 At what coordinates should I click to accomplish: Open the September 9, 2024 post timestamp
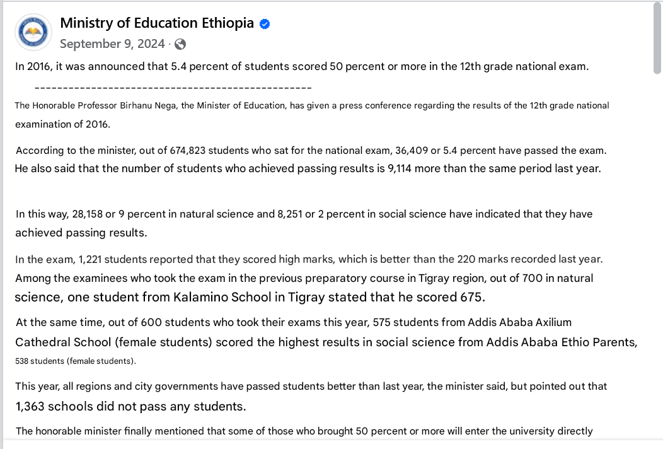[x=112, y=44]
